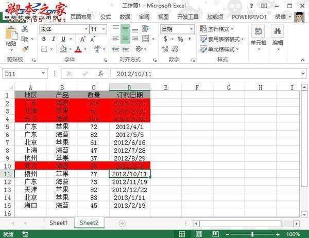The height and width of the screenshot is (238, 309).
Task: Click the zoom out minus button
Action: click(227, 234)
